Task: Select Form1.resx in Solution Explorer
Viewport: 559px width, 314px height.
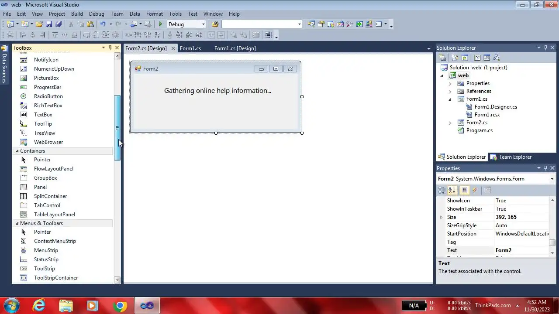Action: coord(487,115)
